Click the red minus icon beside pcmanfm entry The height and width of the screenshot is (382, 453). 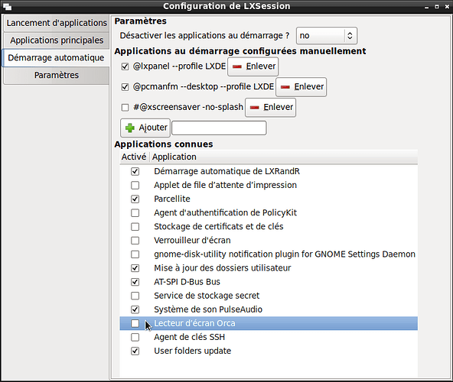click(285, 87)
